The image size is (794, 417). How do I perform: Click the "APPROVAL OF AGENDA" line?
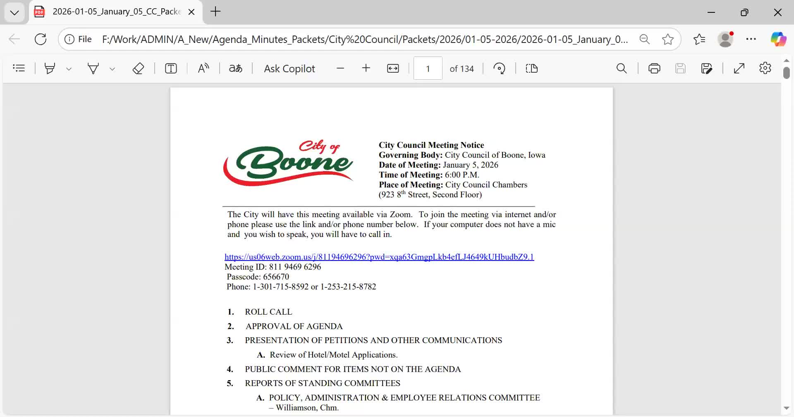294,326
